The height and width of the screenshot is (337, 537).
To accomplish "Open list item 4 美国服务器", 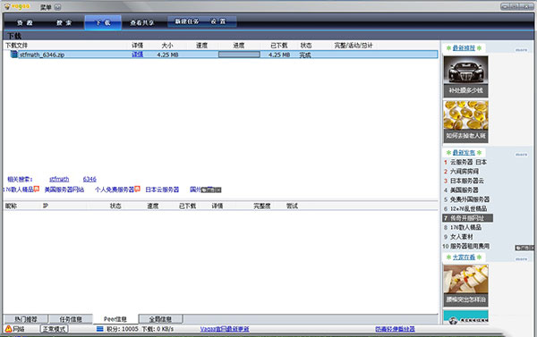I will [464, 190].
